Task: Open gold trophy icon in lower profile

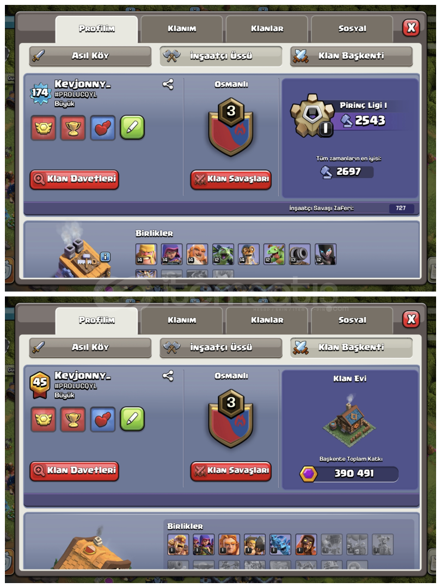Action: pos(73,419)
